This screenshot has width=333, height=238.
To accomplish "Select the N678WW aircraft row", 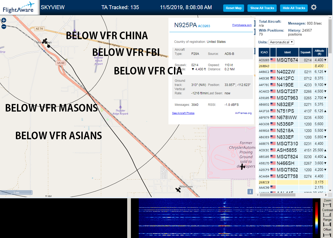I will [293, 117].
